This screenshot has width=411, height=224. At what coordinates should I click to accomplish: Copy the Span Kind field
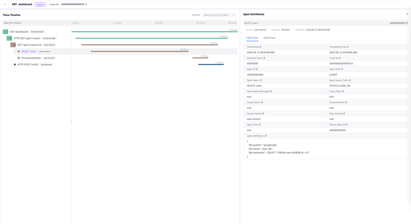342,69
